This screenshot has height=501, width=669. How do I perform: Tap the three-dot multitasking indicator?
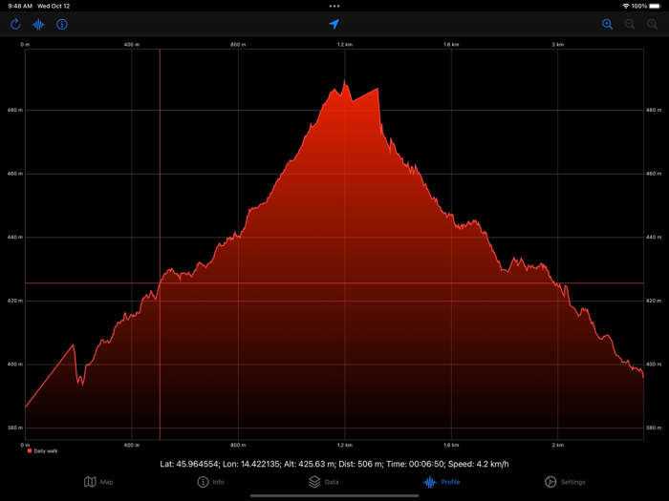coord(334,6)
